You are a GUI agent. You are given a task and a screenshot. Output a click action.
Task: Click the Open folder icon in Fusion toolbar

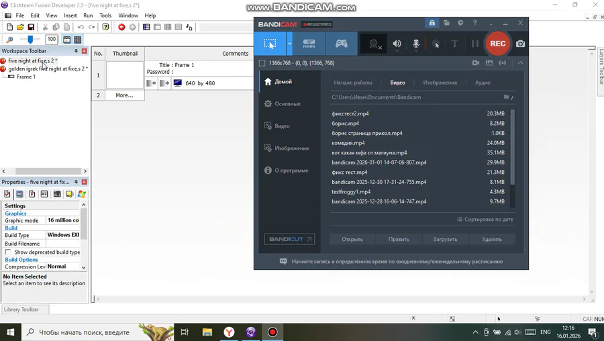(20, 27)
